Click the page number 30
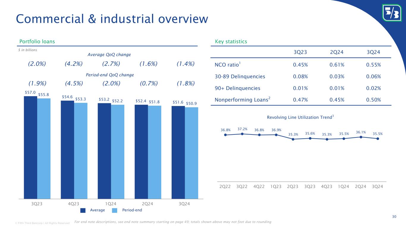 click(394, 217)
